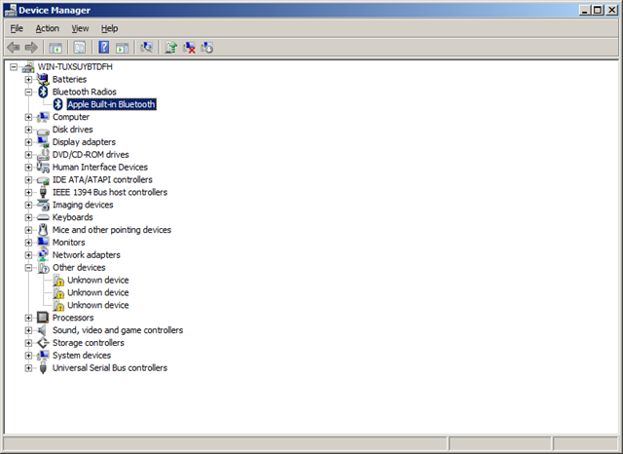Select the Disk drives label
Viewport: 623px width, 454px height.
(73, 130)
